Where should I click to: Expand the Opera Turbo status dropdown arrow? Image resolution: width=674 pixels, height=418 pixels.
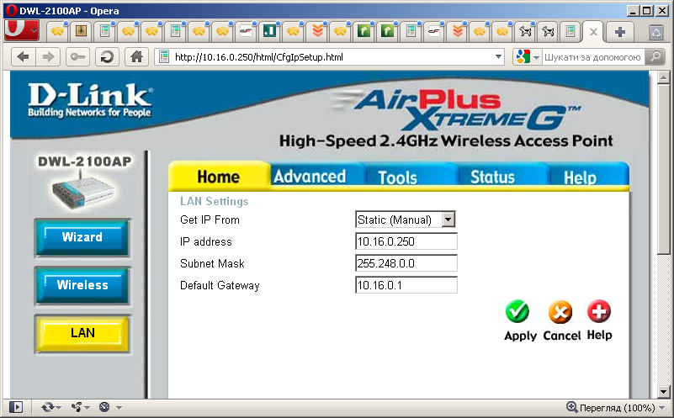coord(119,407)
